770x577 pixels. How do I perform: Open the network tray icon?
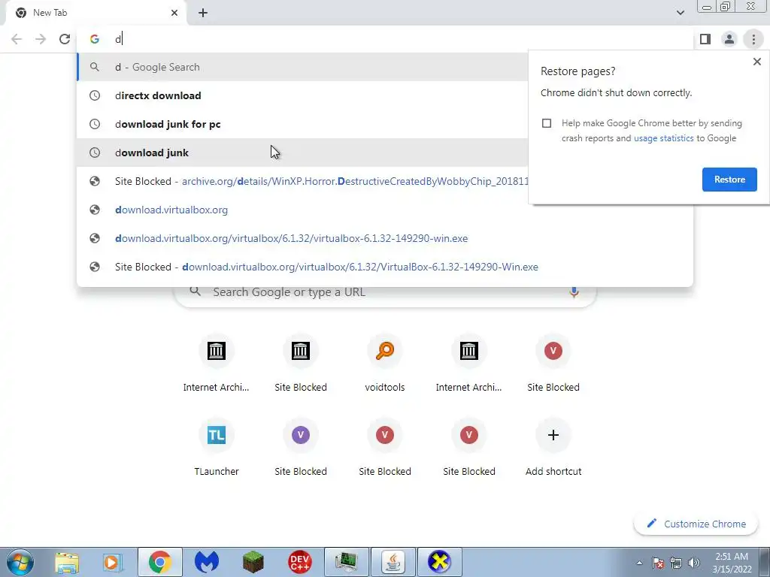coord(676,563)
